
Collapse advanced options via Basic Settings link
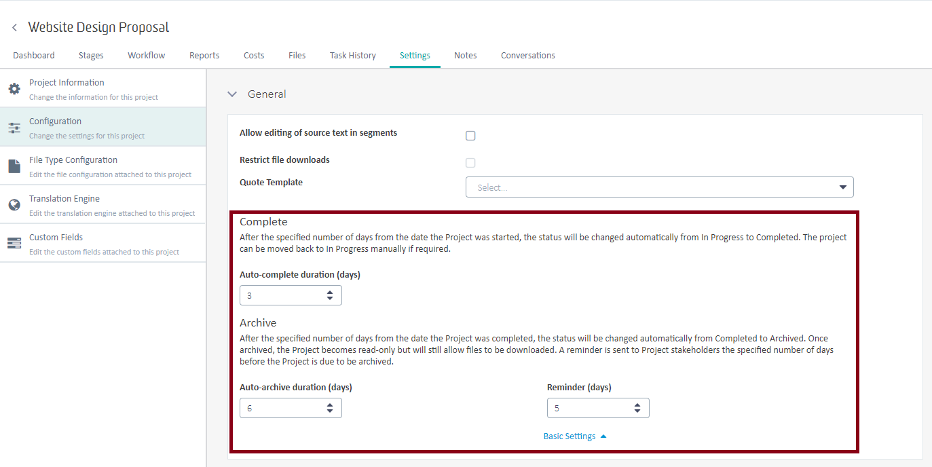575,436
